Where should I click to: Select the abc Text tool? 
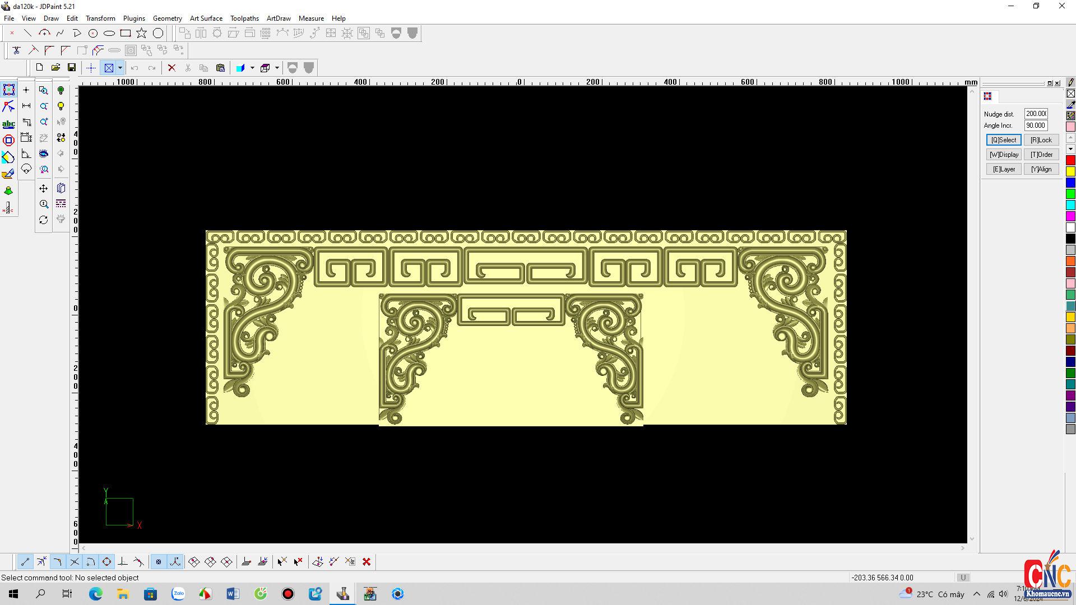click(8, 124)
